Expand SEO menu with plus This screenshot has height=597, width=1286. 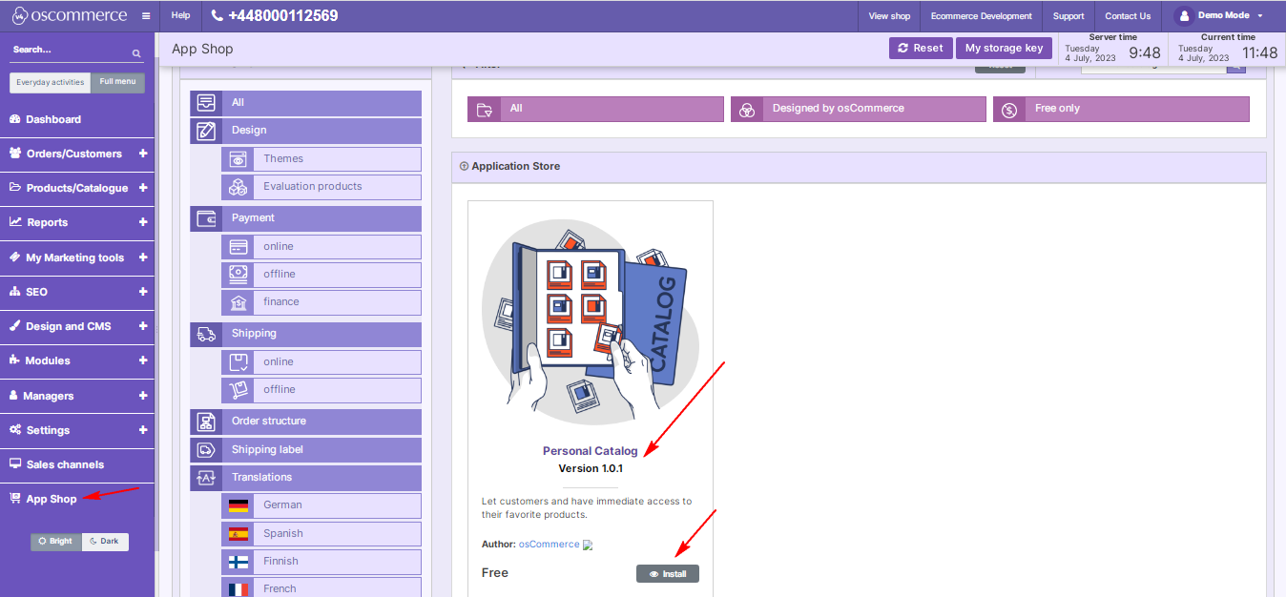[x=143, y=292]
